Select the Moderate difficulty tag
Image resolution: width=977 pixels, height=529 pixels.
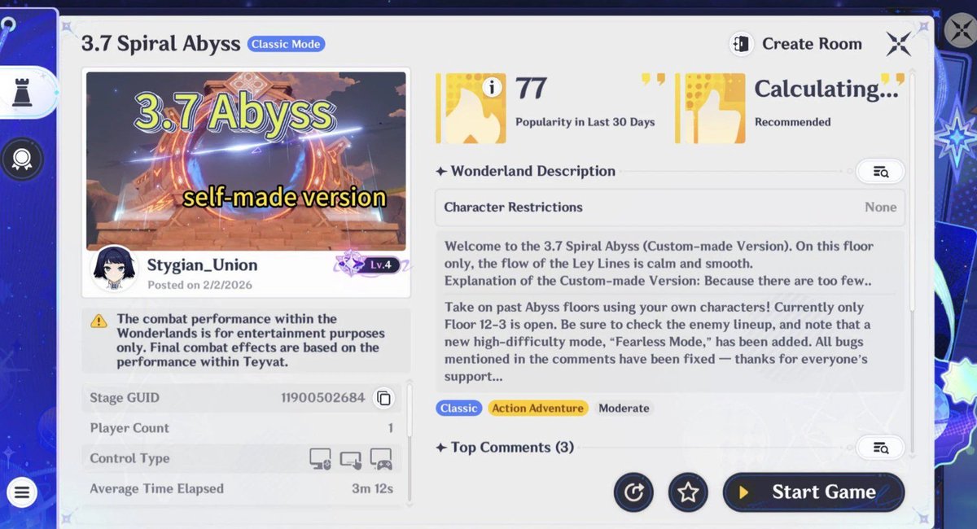click(x=624, y=408)
